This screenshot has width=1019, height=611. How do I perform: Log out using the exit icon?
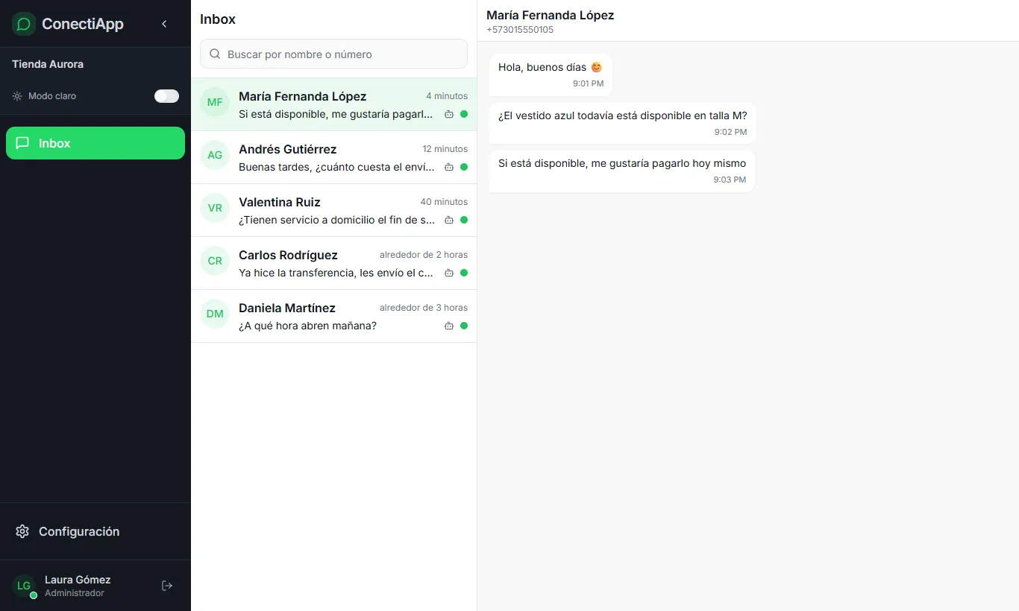click(167, 586)
